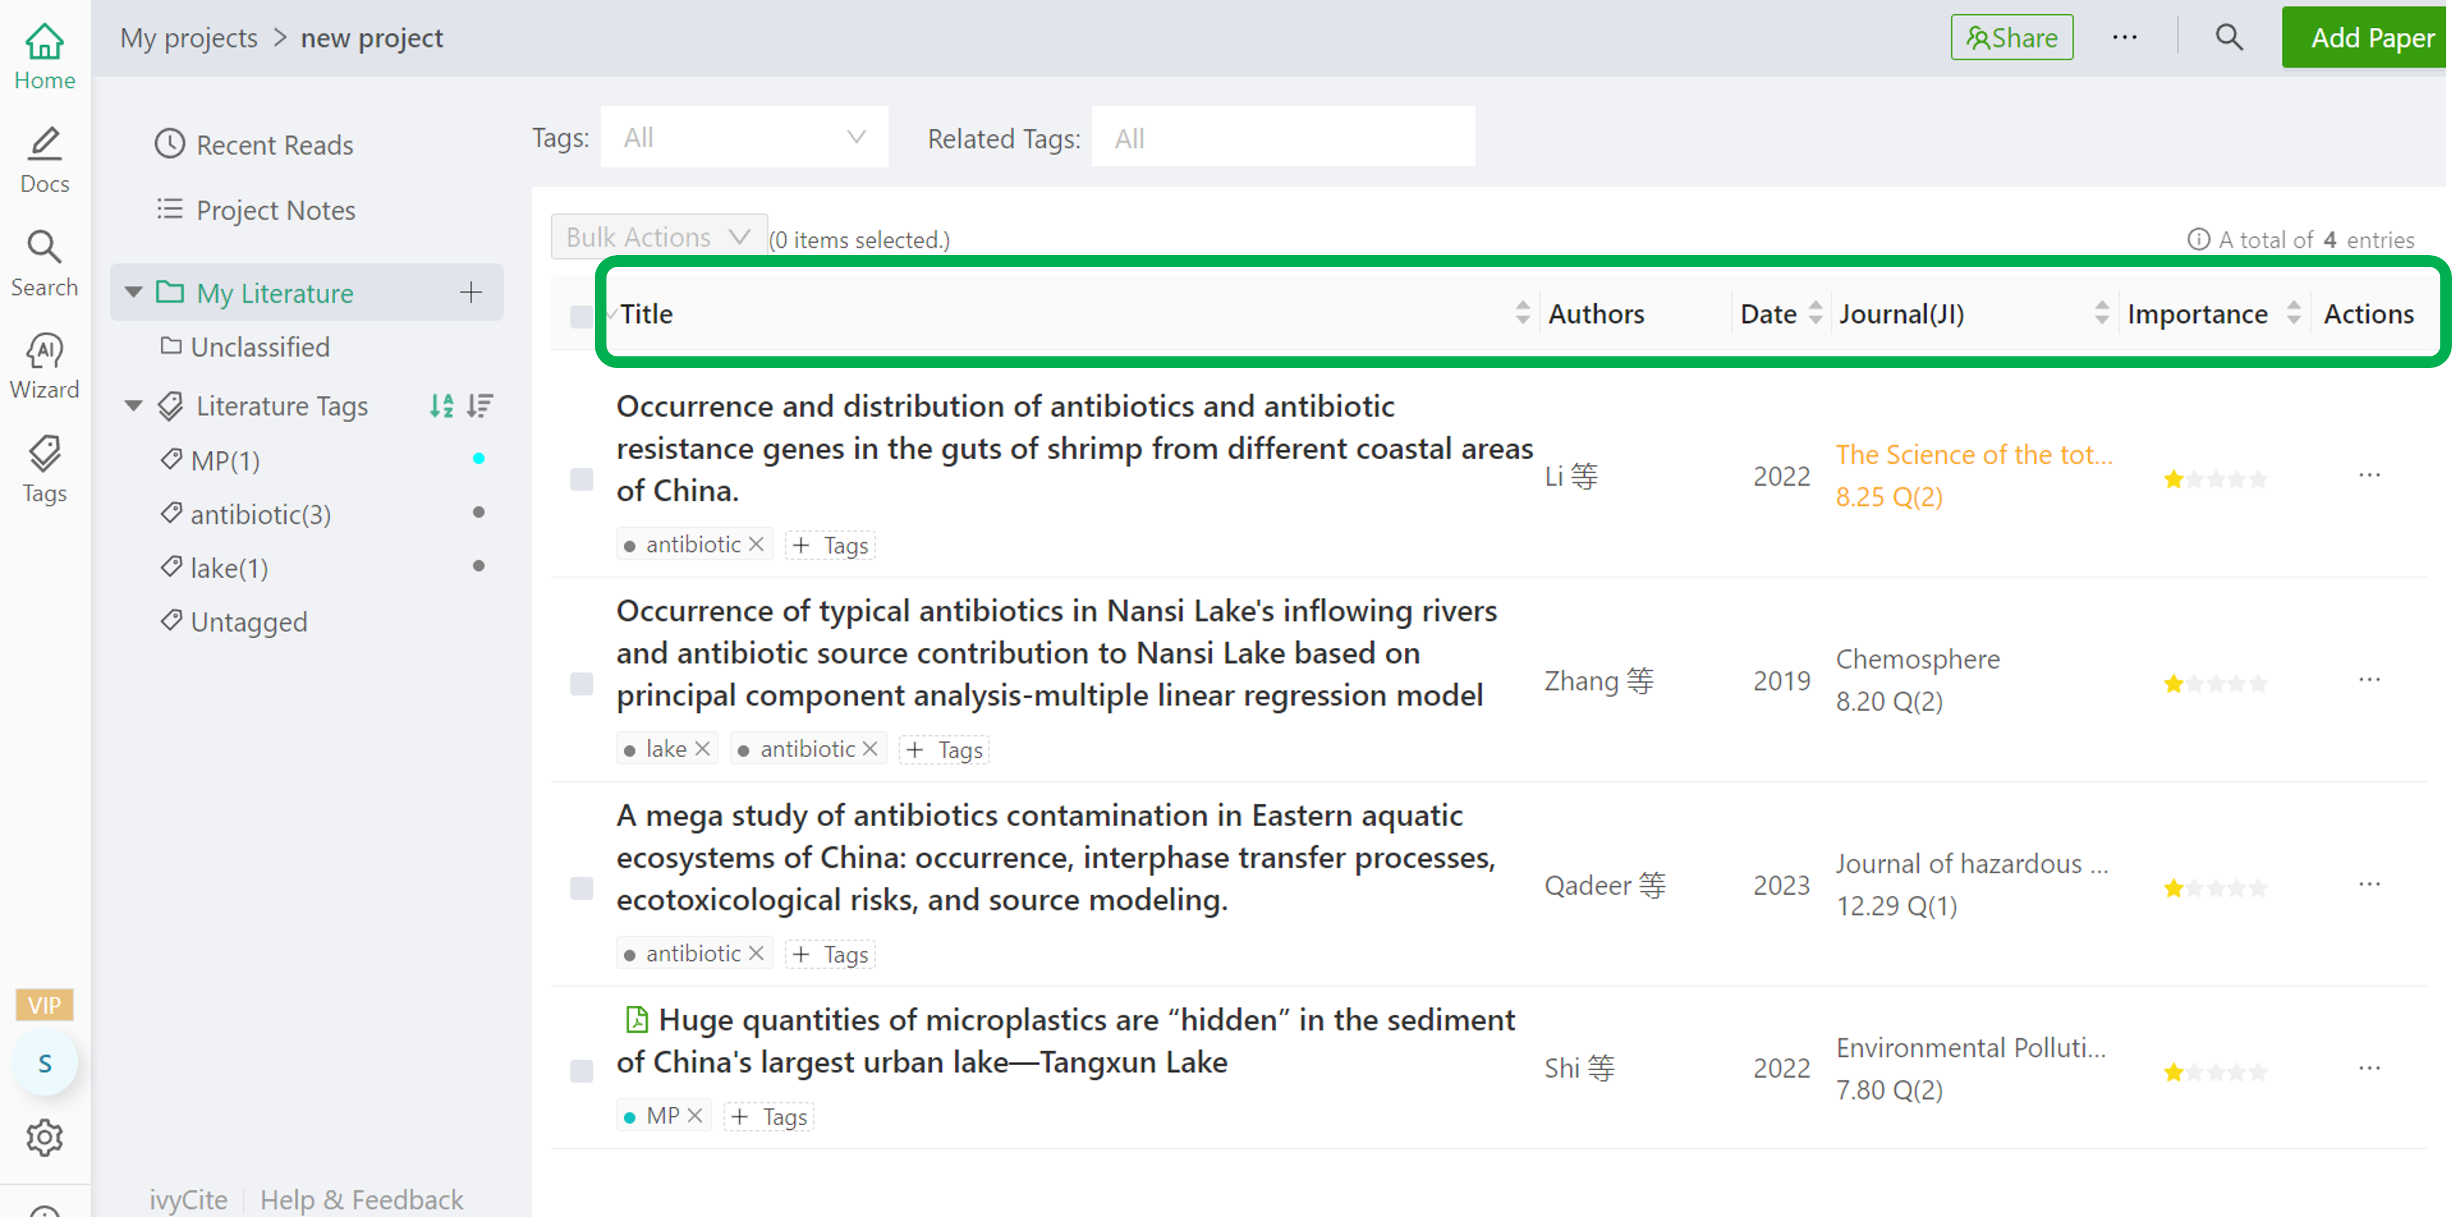Open Help & Feedback link
Screen dimensions: 2452x1217
362,1199
